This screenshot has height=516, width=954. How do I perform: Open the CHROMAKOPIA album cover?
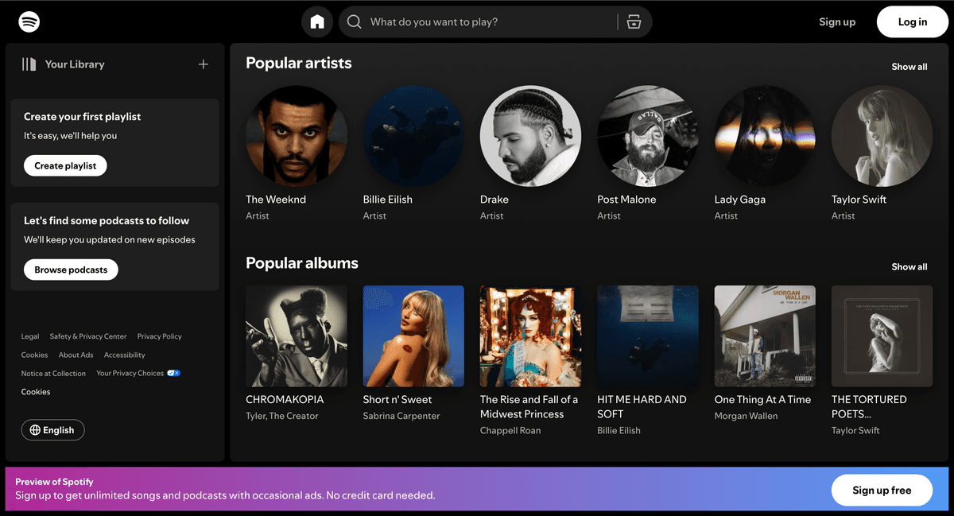pos(297,336)
